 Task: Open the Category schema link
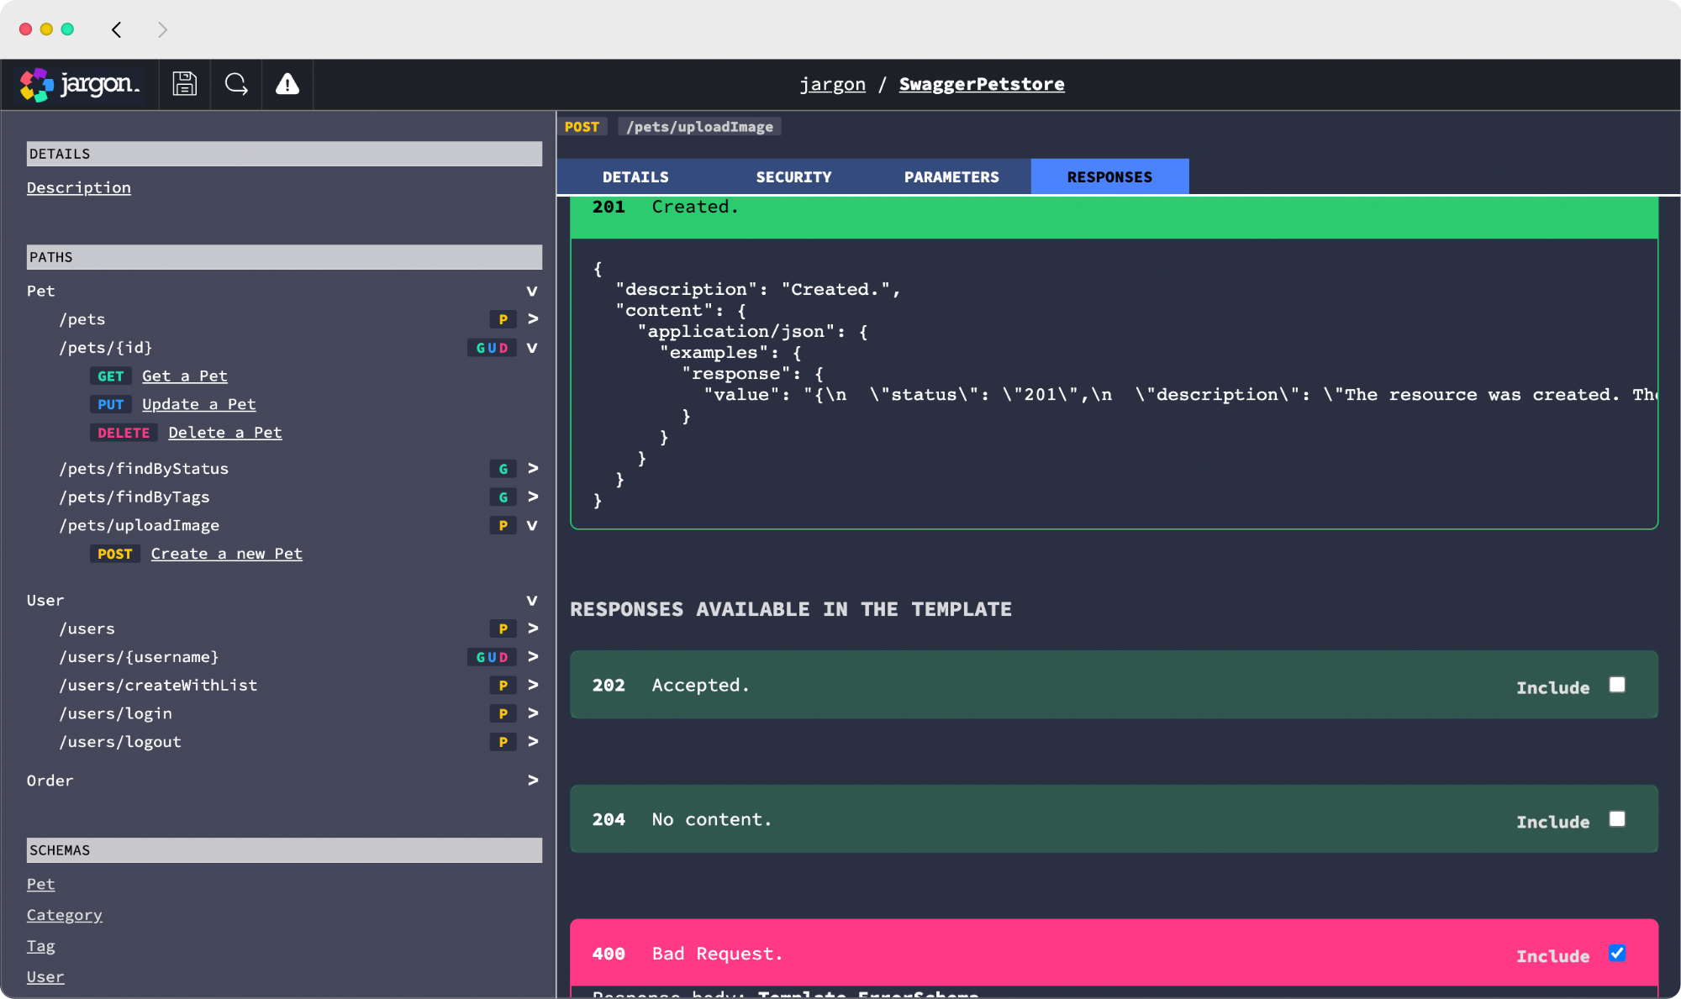(65, 916)
